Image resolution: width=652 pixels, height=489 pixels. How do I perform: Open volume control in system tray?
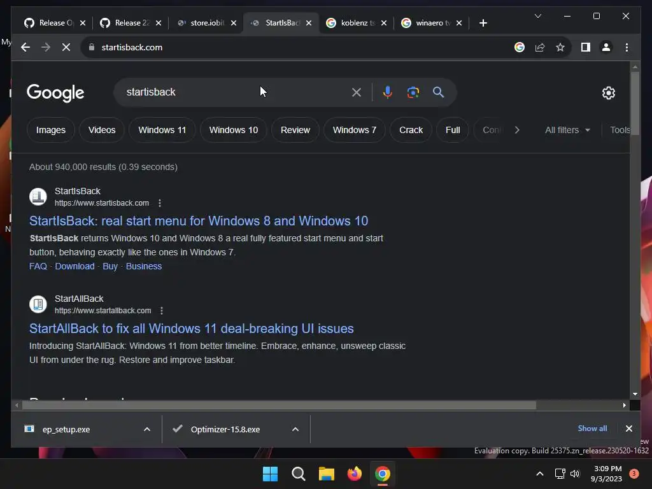coord(575,474)
